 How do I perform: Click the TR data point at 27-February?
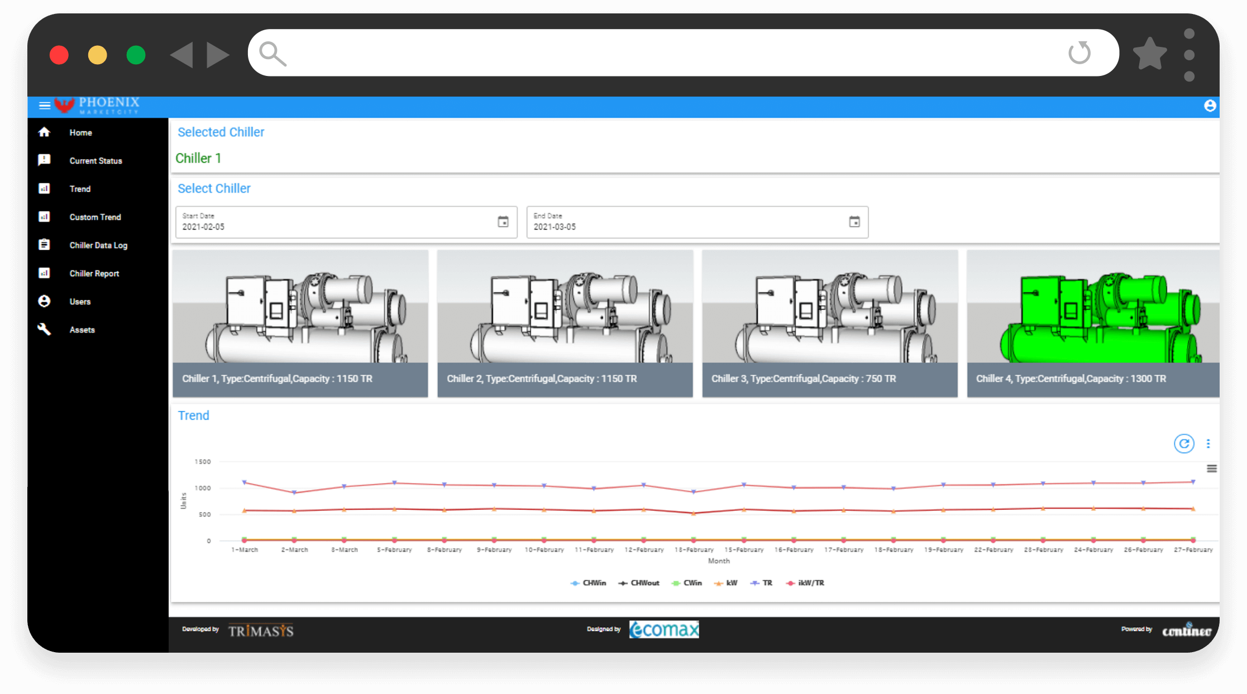click(1193, 481)
